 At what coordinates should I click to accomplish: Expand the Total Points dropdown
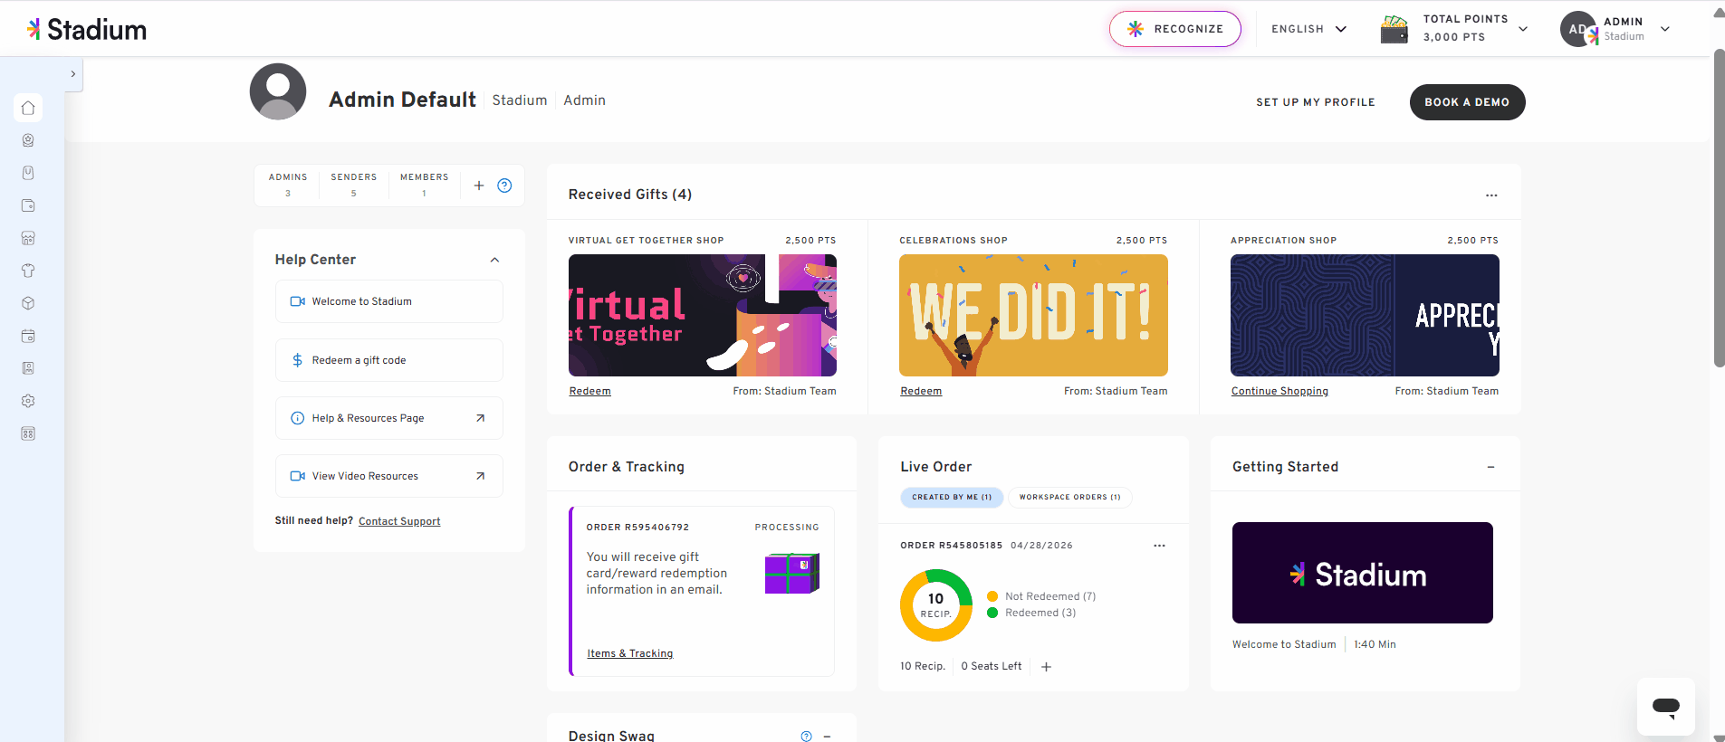(1523, 29)
